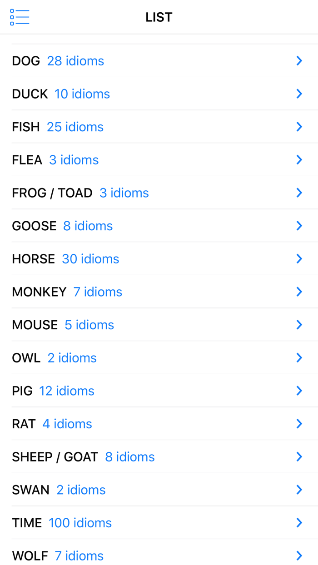Open the 100 idioms link for TIME

[x=80, y=523]
